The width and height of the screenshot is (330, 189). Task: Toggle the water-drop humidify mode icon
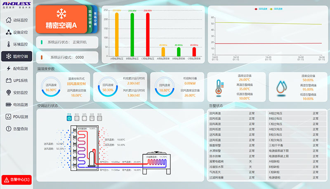point(92,118)
